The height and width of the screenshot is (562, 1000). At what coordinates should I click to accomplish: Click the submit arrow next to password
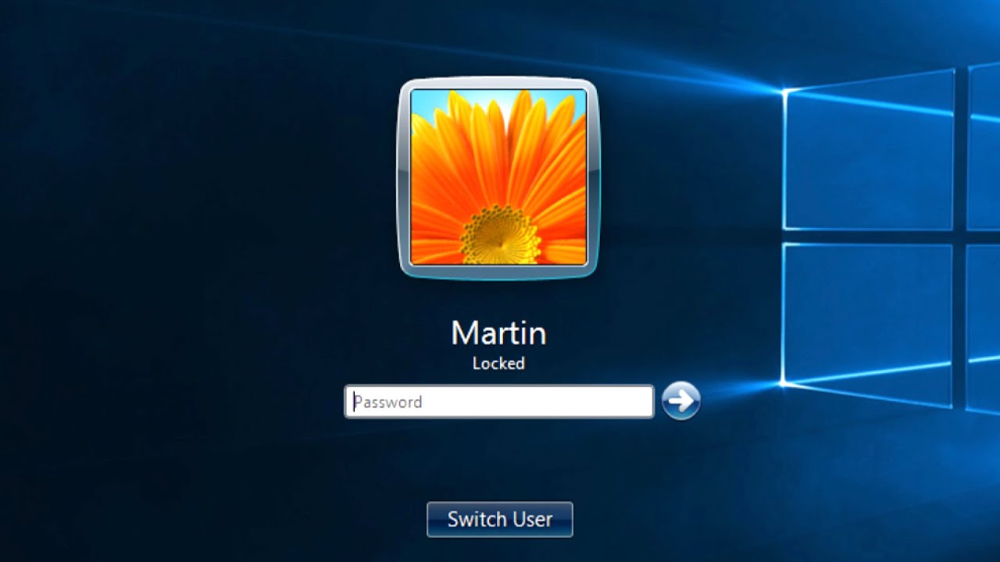click(680, 401)
